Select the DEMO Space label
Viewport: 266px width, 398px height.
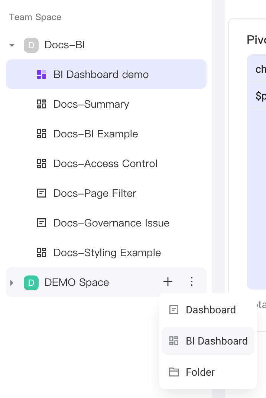coord(77,283)
